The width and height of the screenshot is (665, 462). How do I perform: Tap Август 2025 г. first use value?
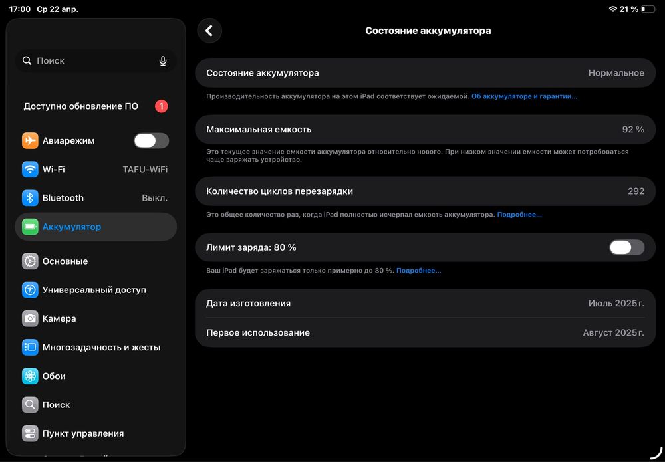(x=613, y=333)
